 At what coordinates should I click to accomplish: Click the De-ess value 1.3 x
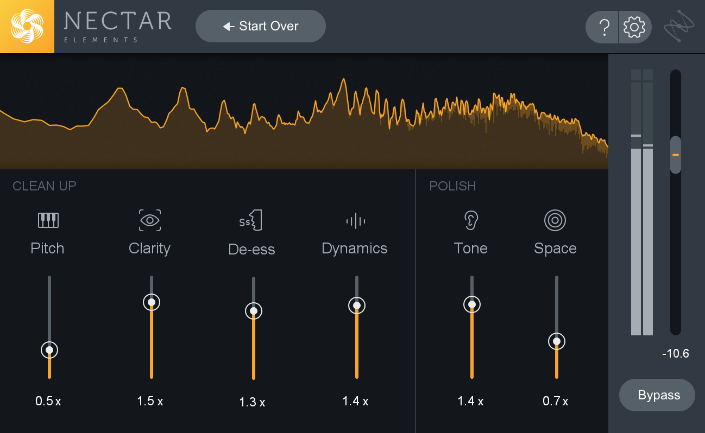point(252,403)
